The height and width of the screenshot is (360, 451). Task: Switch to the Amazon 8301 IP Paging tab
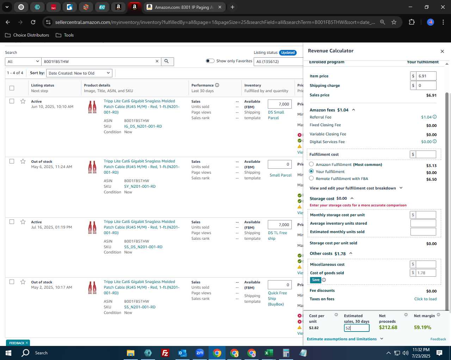[184, 7]
